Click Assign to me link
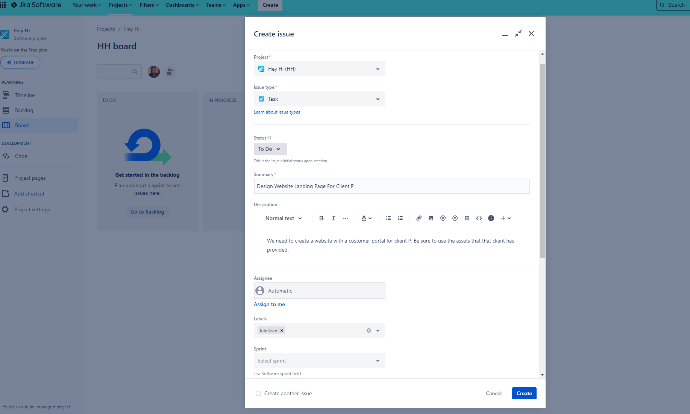Viewport: 690px width, 414px height. [x=269, y=304]
